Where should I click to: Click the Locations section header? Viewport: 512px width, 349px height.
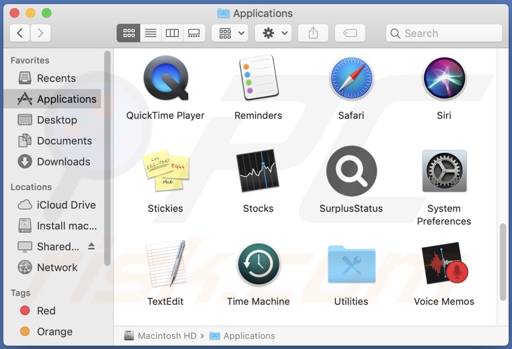click(31, 187)
